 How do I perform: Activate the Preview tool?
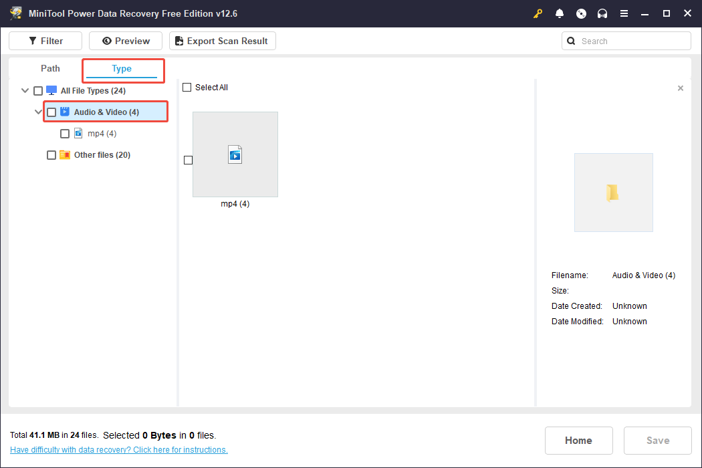coord(125,41)
